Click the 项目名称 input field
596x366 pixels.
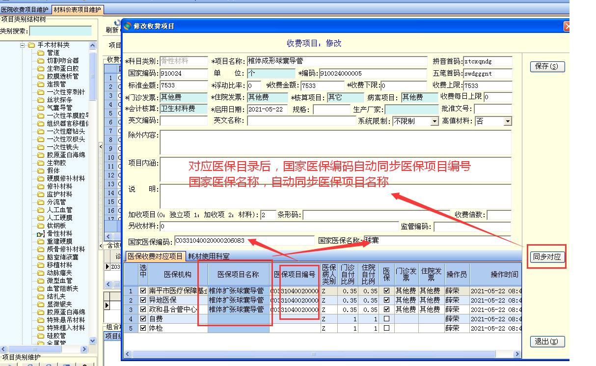point(337,61)
